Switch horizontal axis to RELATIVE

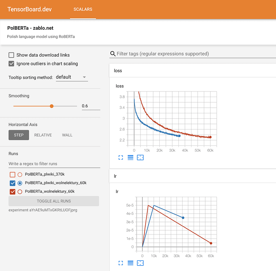click(43, 135)
